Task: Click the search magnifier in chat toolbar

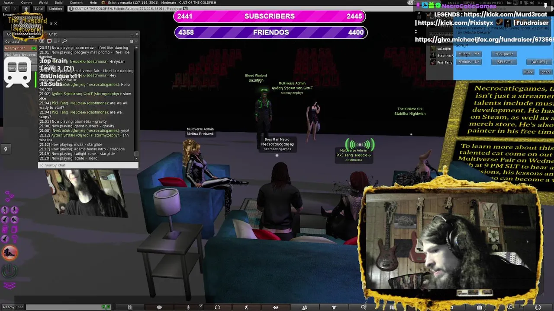Action: pos(64,41)
